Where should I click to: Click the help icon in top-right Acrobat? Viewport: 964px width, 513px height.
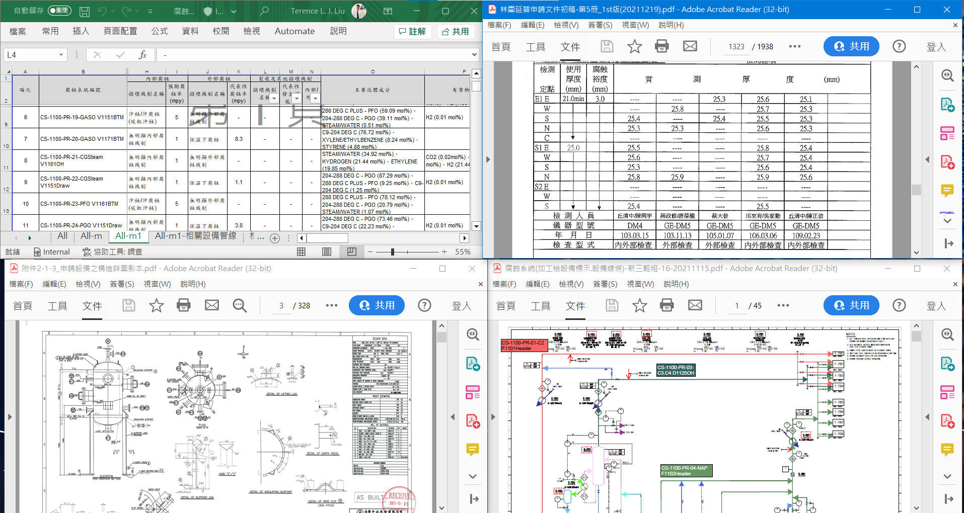(x=899, y=46)
